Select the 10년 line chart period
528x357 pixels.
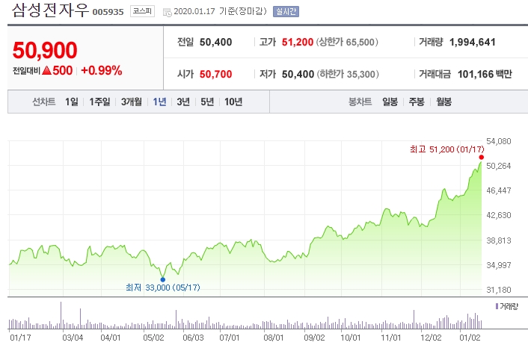[233, 102]
